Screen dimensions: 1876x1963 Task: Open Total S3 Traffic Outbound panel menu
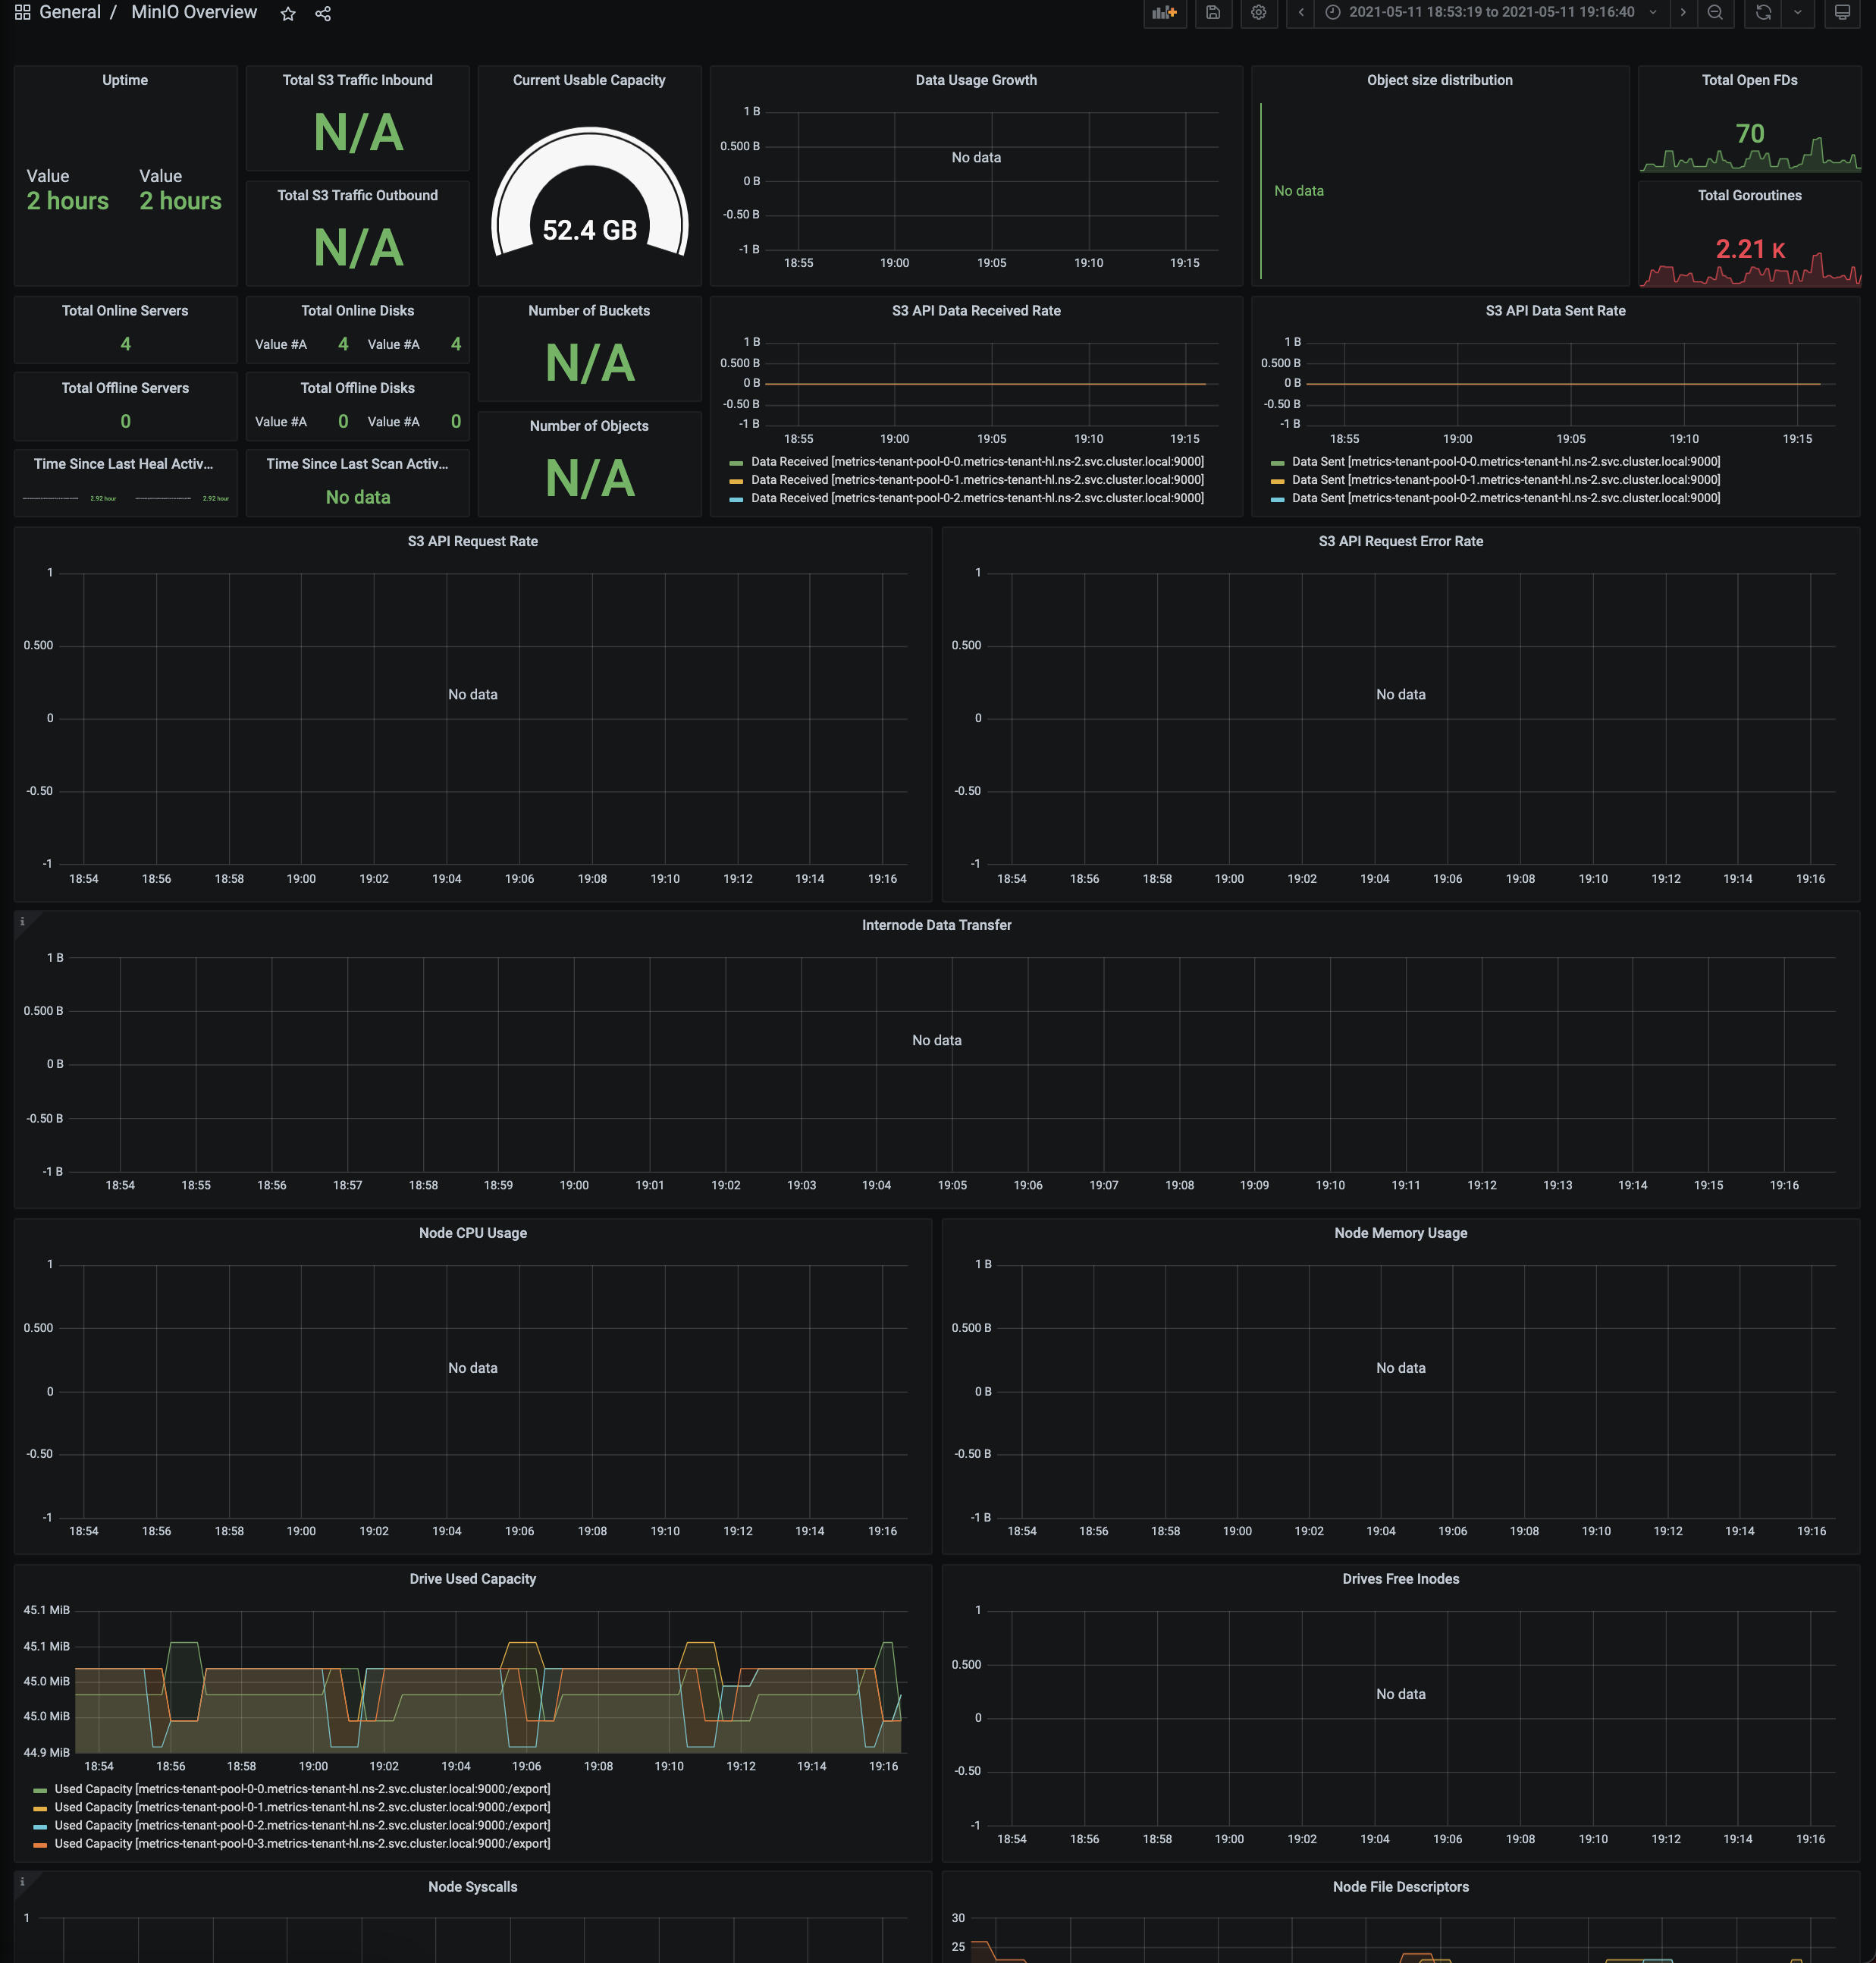tap(357, 195)
